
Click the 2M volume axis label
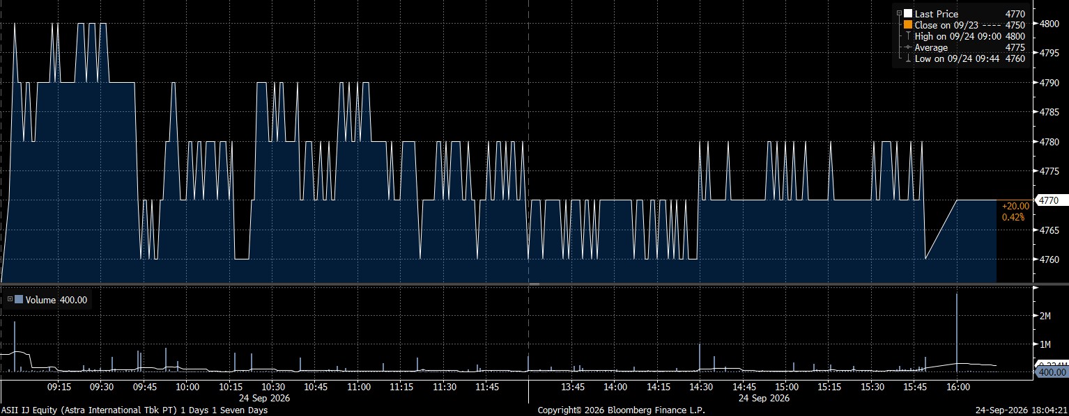coord(1045,316)
